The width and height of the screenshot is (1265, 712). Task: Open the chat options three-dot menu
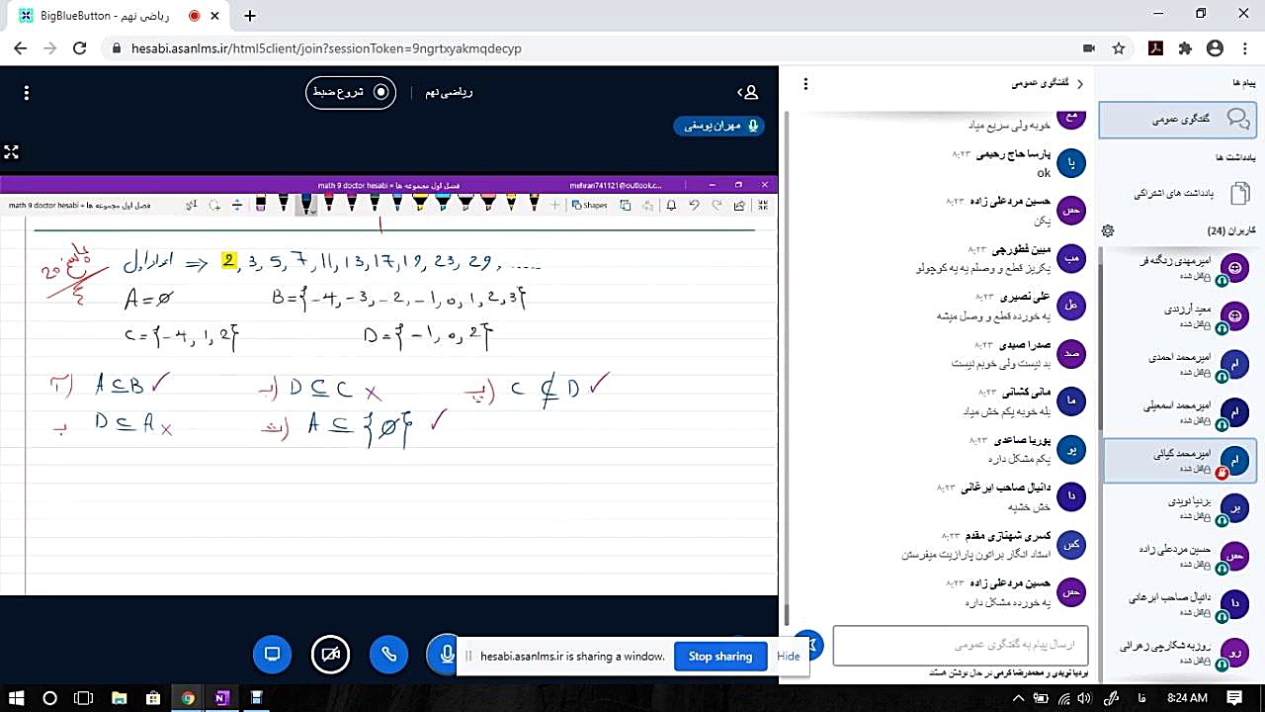(806, 84)
